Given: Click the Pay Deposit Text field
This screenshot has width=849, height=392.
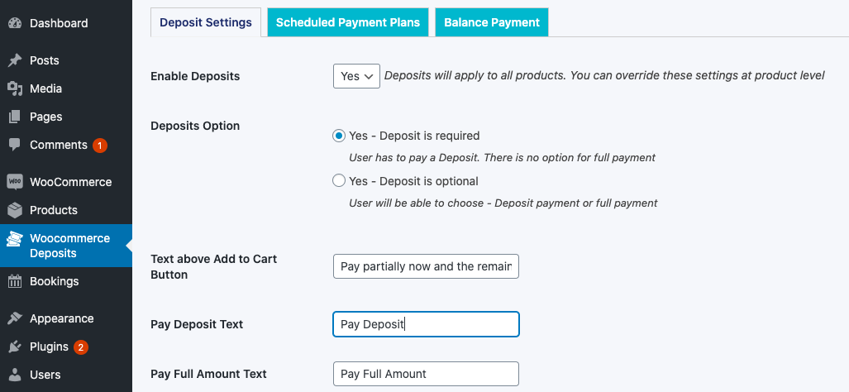Looking at the screenshot, I should pyautogui.click(x=426, y=324).
